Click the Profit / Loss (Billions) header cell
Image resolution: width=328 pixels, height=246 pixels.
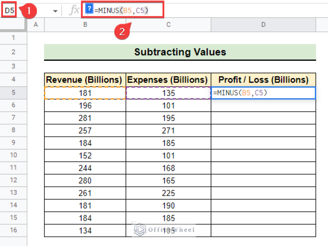(263, 80)
